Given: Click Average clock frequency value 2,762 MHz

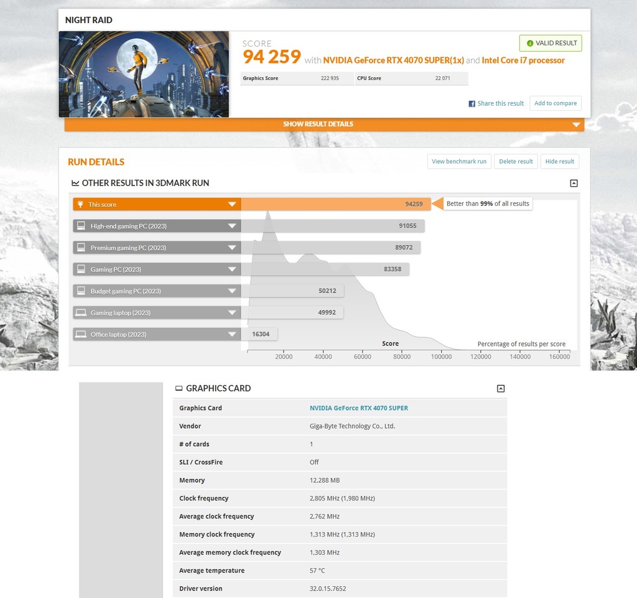Looking at the screenshot, I should (x=325, y=516).
